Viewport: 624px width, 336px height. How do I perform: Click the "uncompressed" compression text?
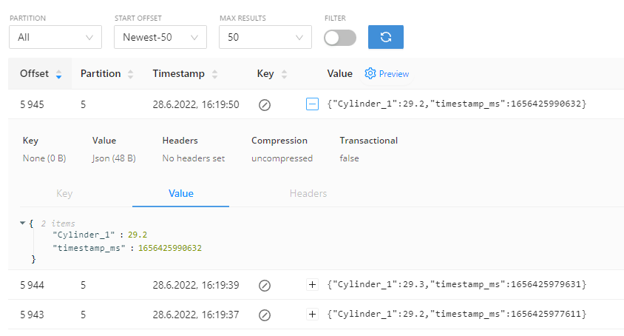tap(282, 158)
